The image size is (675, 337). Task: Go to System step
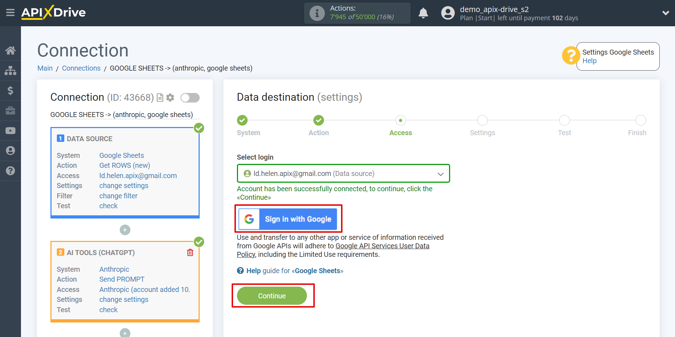242,121
